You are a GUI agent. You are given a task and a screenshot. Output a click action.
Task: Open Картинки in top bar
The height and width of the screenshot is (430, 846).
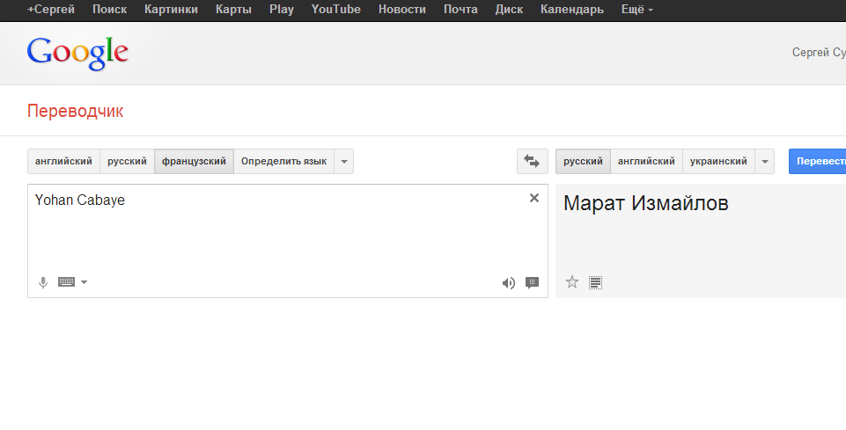pos(171,10)
